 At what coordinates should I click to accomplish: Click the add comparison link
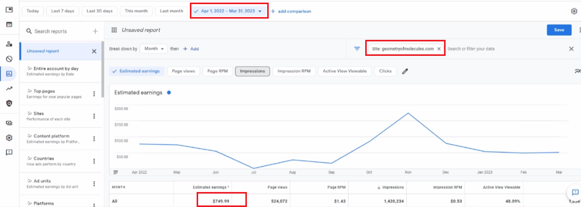coord(291,11)
